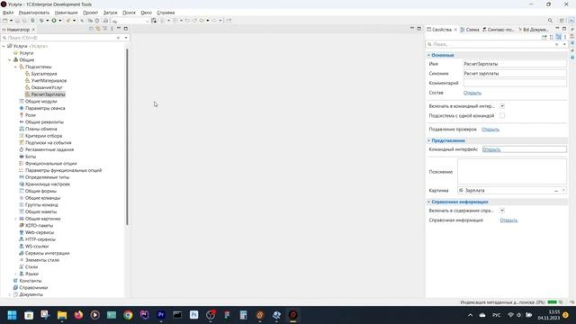Collapse the Основные properties section
Image resolution: width=576 pixels, height=324 pixels.
pos(428,55)
